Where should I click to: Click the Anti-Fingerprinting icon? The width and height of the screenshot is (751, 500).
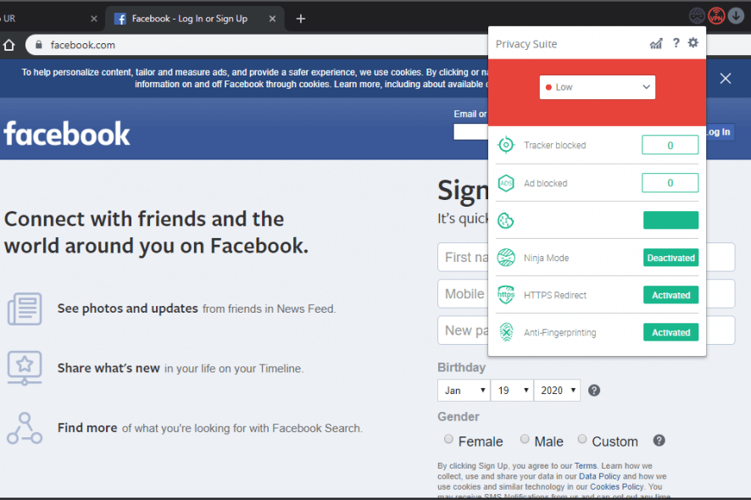pos(506,332)
